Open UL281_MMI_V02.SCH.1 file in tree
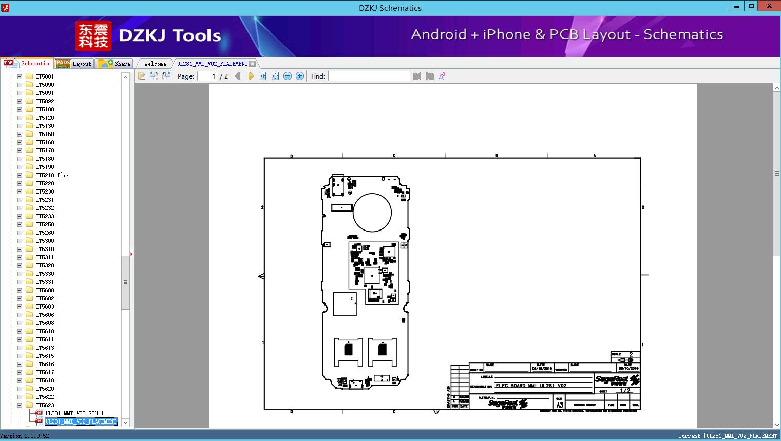 point(74,413)
